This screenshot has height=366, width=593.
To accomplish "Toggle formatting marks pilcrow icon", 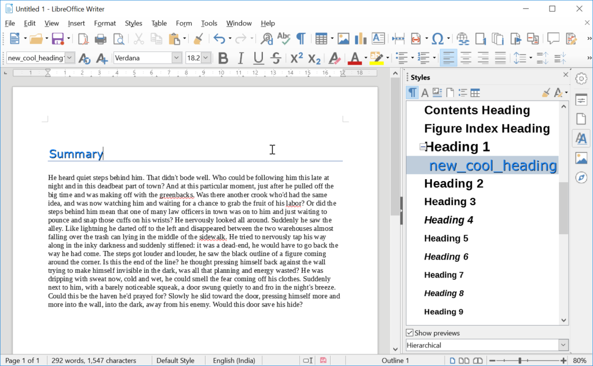I will 301,38.
